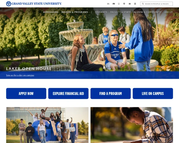179x143 pixels.
Task: Open the Blackboard (Bb) icon link
Action: point(108,4)
